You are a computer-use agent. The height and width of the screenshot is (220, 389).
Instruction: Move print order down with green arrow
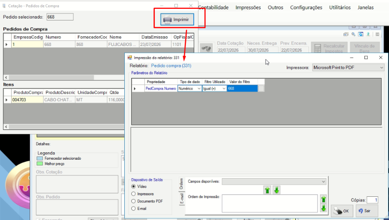coord(324,208)
